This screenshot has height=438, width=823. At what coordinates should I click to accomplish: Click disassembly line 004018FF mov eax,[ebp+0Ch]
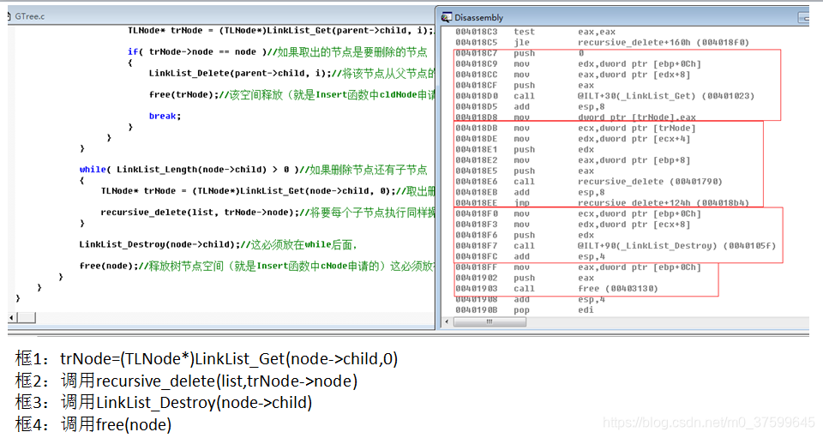578,267
